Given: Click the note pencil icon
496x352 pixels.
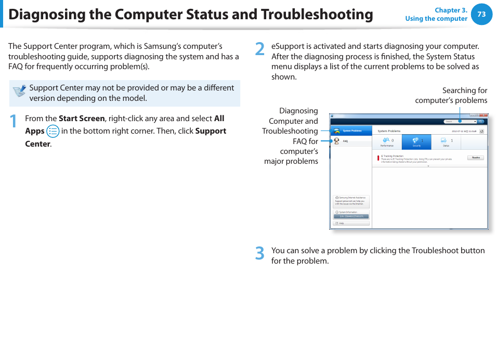Looking at the screenshot, I should (x=19, y=91).
